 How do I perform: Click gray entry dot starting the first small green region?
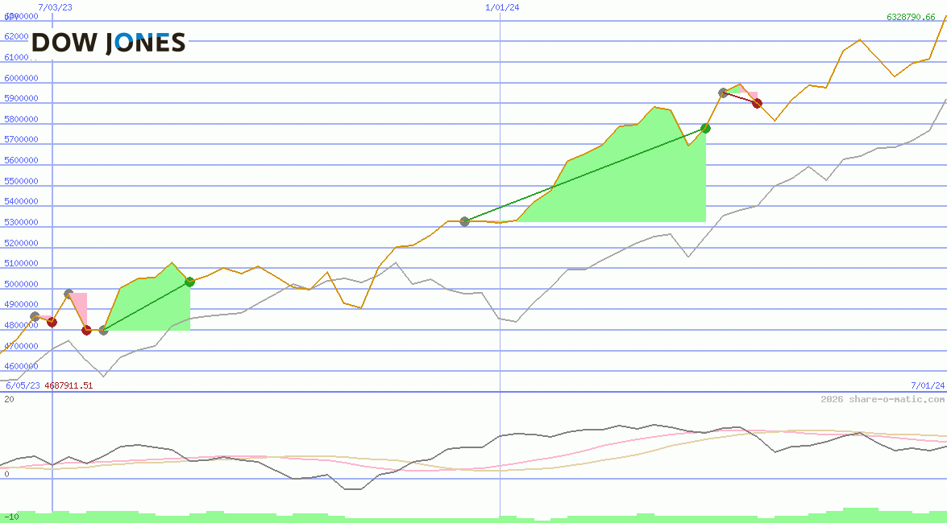(103, 330)
